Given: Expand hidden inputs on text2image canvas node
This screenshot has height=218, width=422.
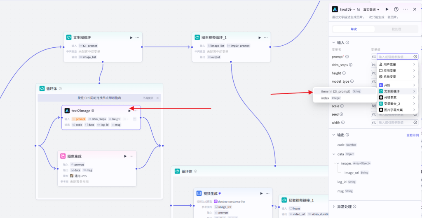Looking at the screenshot, I should pos(135,119).
